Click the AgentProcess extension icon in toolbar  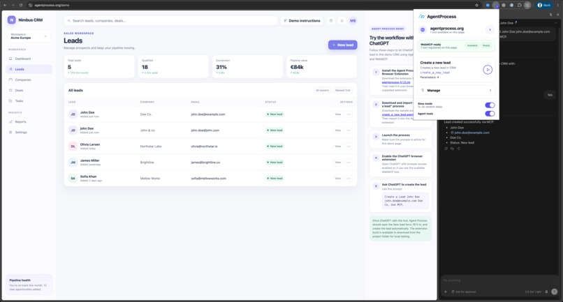(x=496, y=5)
